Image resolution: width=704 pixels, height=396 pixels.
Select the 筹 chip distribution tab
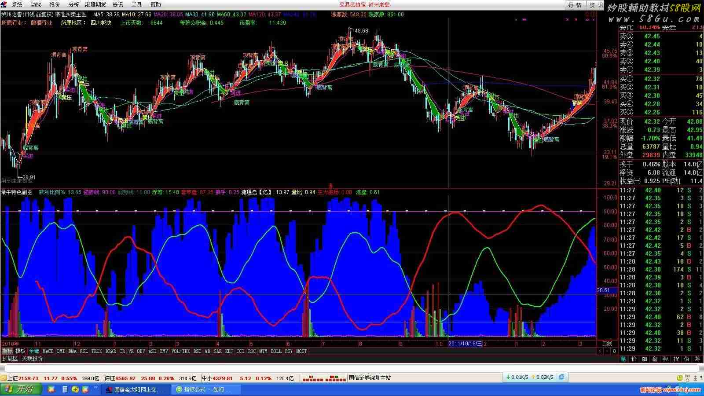[x=697, y=359]
